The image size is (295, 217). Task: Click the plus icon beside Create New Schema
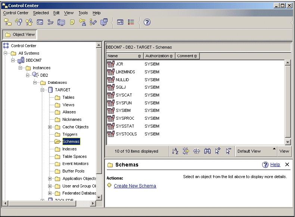[x=109, y=185]
